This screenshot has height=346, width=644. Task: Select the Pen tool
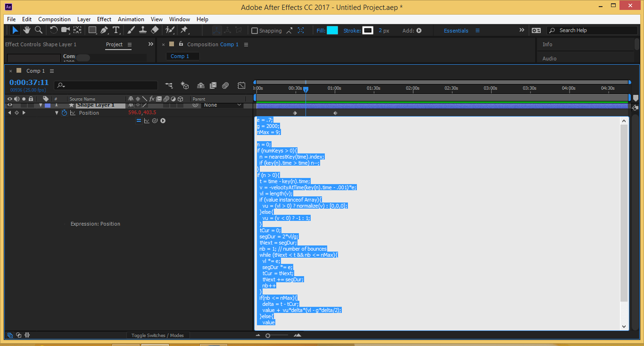[104, 30]
